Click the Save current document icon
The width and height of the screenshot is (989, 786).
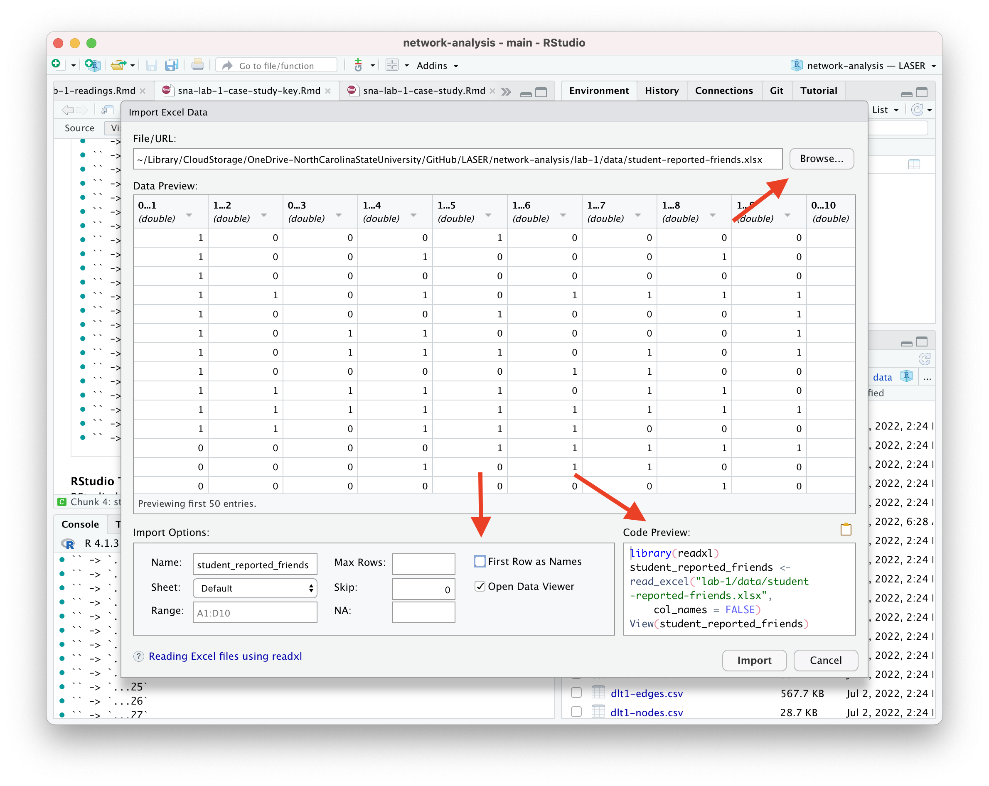151,66
